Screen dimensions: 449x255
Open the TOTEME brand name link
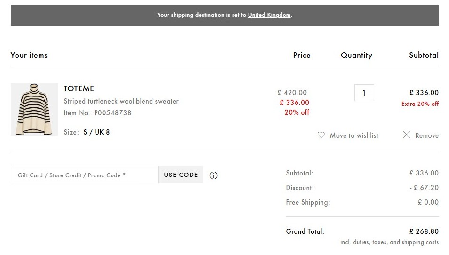tap(79, 88)
